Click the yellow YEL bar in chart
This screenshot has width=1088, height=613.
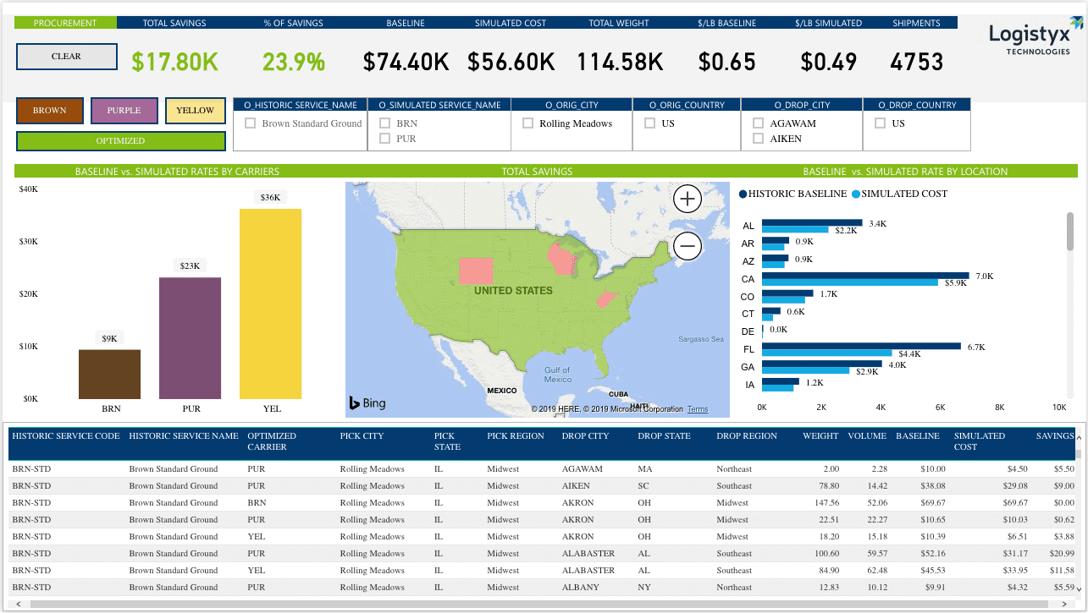tap(271, 304)
